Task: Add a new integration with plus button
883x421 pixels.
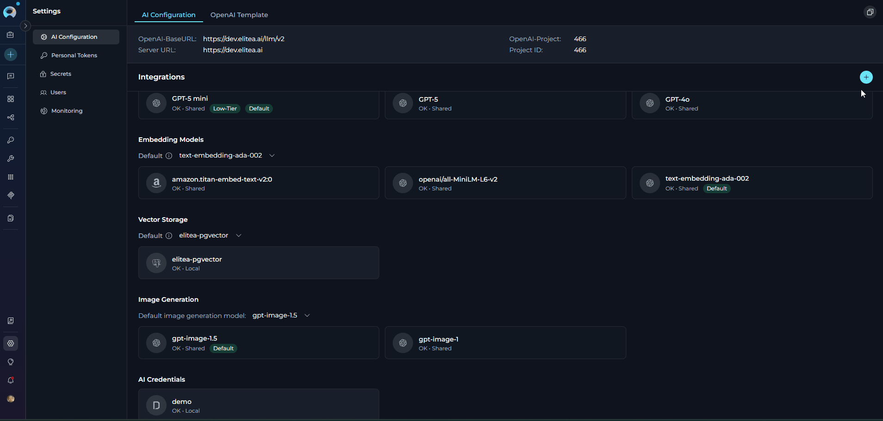Action: coord(866,77)
